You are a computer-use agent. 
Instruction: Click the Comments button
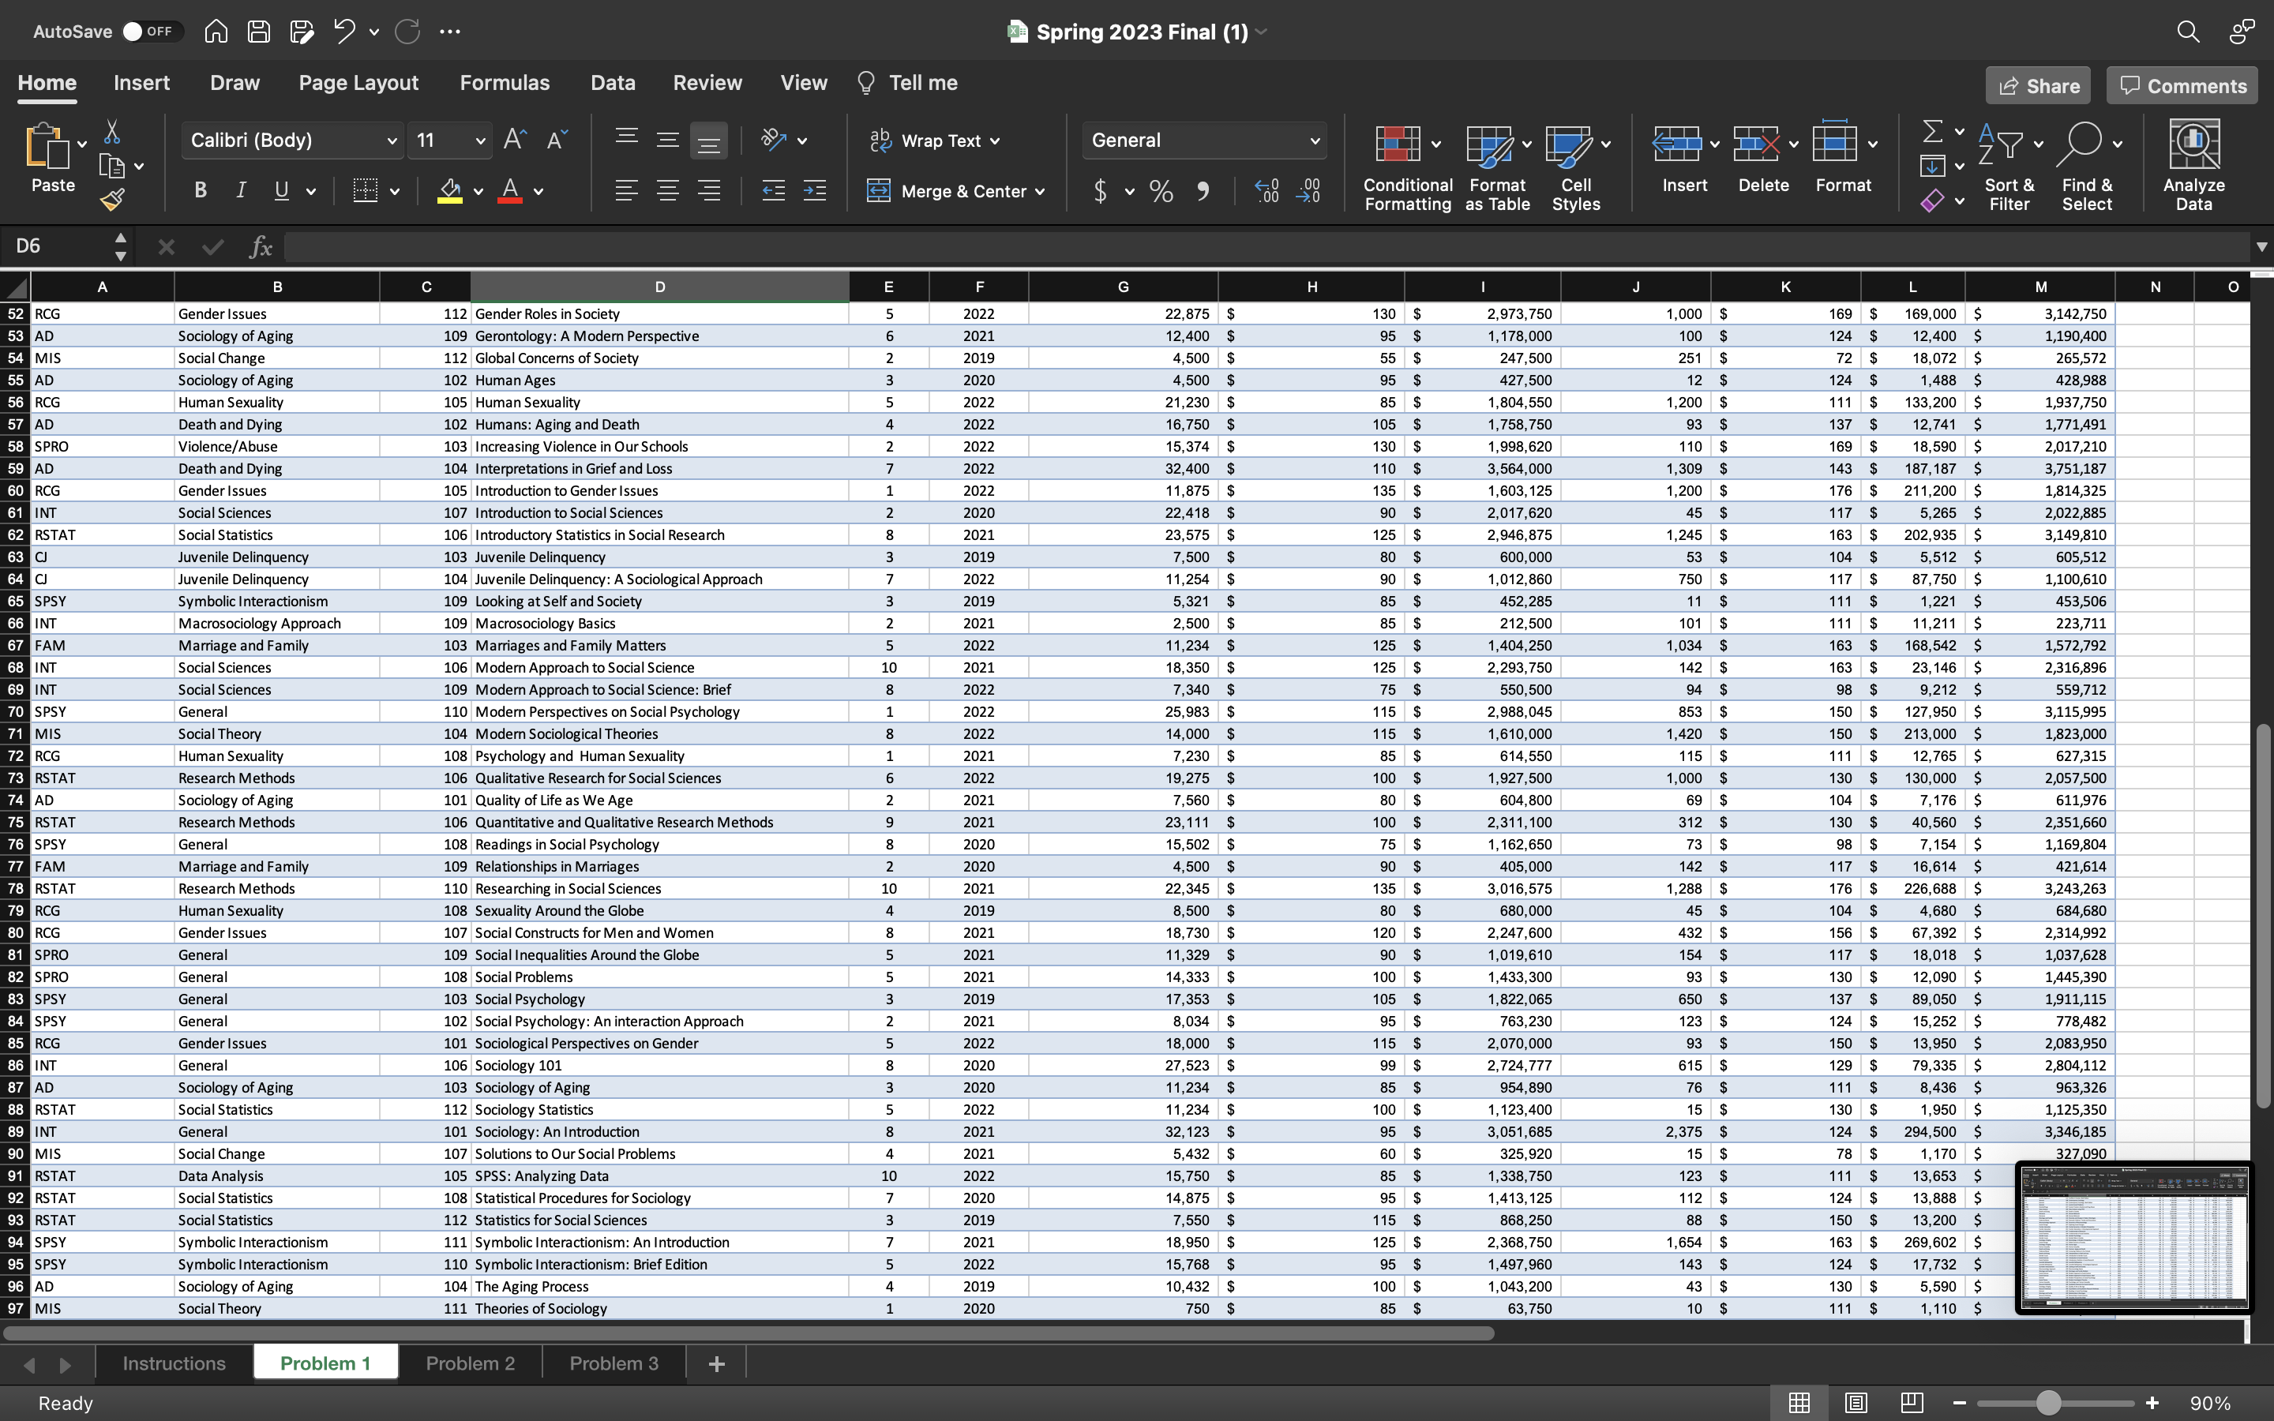coord(2180,85)
